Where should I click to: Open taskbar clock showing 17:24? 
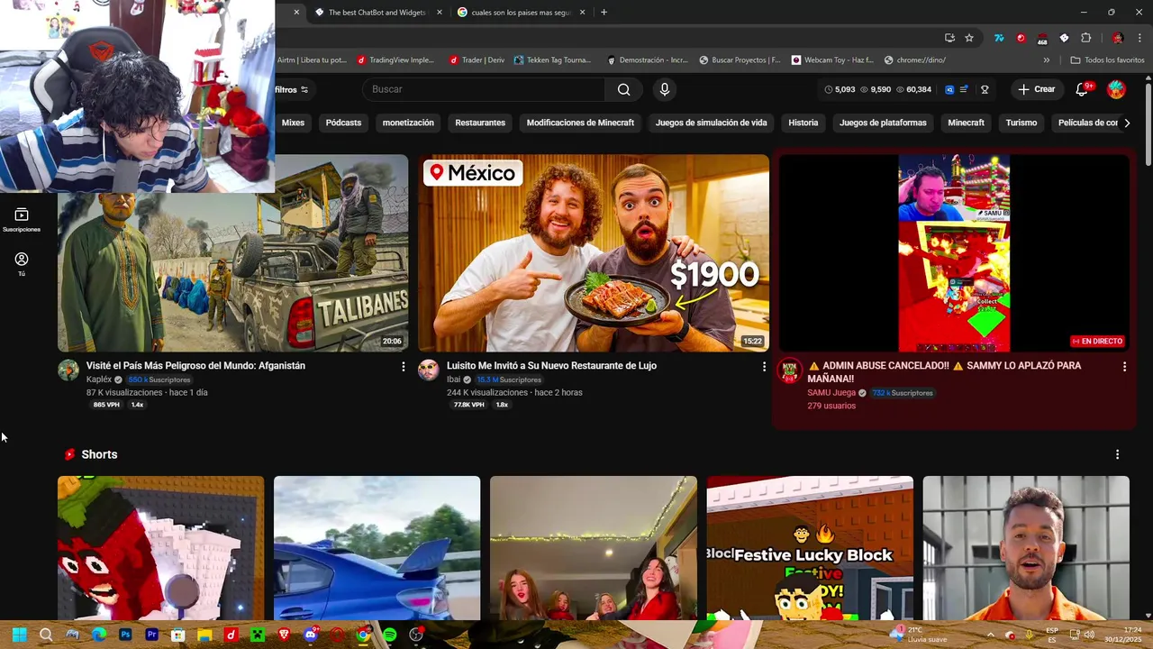pyautogui.click(x=1124, y=635)
